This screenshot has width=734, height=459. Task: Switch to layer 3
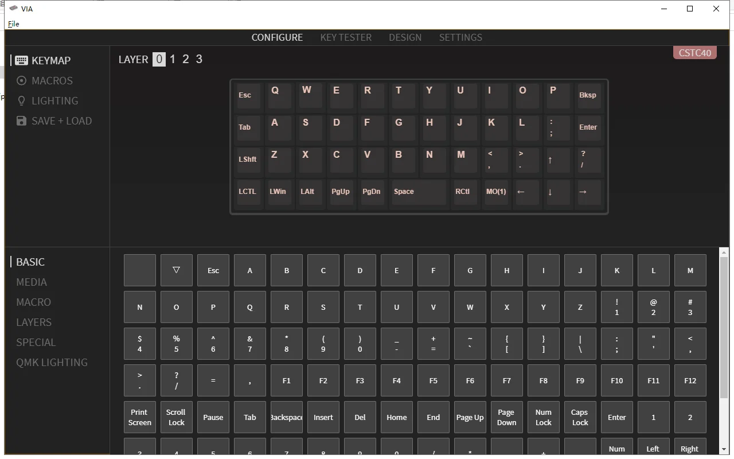(x=199, y=60)
